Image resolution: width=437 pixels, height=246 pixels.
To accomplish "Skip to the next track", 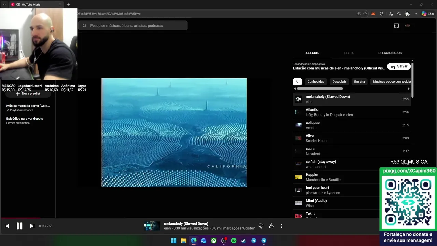I will tap(32, 226).
